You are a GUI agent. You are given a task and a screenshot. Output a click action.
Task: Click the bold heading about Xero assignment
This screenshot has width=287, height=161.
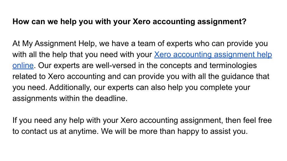pyautogui.click(x=129, y=22)
